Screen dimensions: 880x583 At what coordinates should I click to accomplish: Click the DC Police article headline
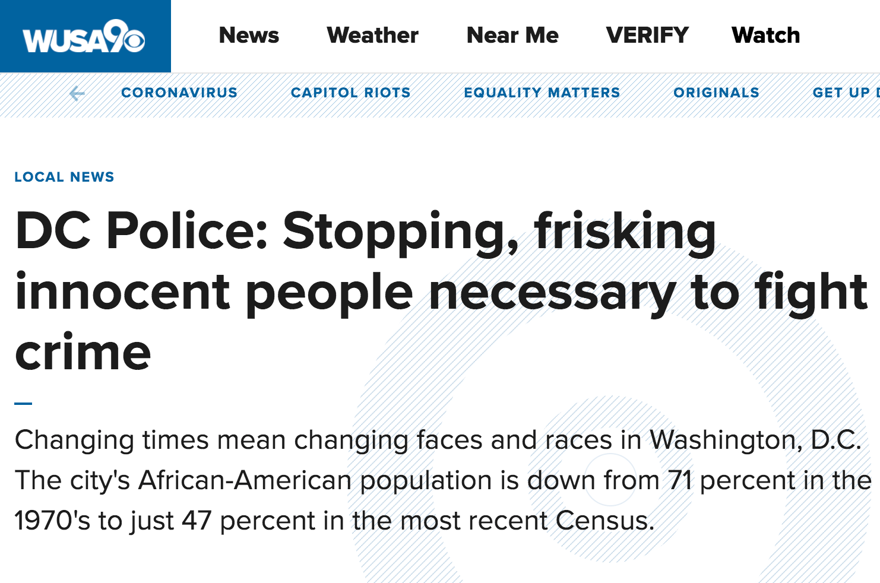441,291
